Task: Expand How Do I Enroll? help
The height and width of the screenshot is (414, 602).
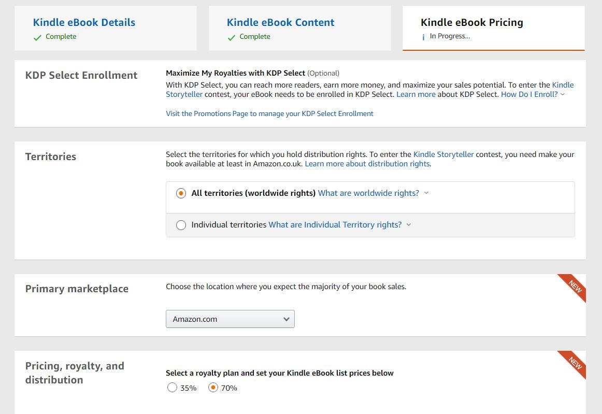Action: coord(529,94)
